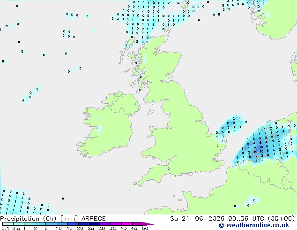This screenshot has height=230, width=297.
Task: Pick the 10–15 mm legend color swatch
Action: coord(62,224)
